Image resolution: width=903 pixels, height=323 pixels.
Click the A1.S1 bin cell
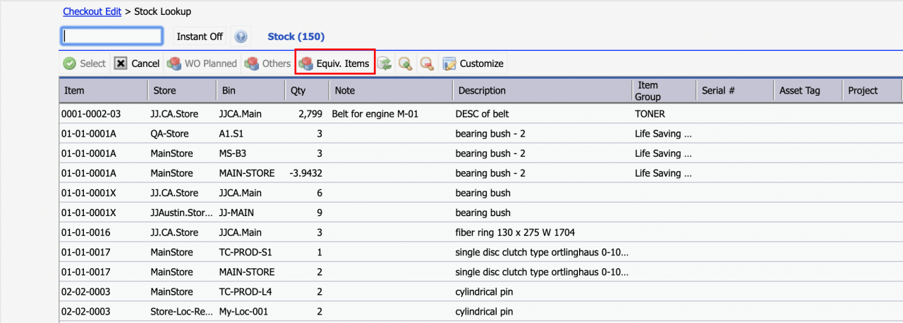coord(232,133)
